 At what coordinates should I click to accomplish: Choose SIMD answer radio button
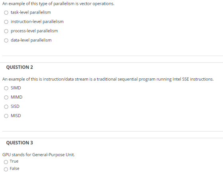(6, 88)
